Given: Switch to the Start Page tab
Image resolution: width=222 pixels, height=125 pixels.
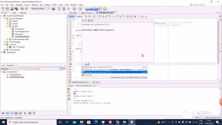Looking at the screenshot, I should (73, 13).
